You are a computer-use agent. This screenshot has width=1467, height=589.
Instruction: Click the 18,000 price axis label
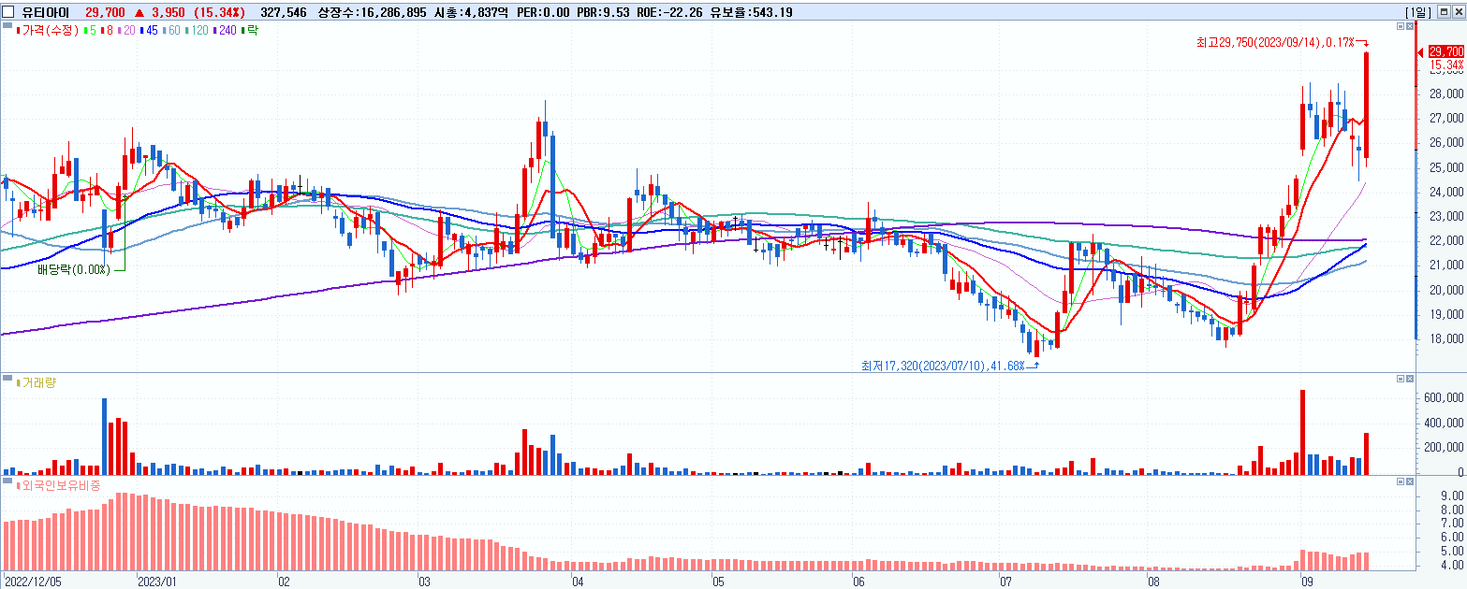pyautogui.click(x=1446, y=339)
